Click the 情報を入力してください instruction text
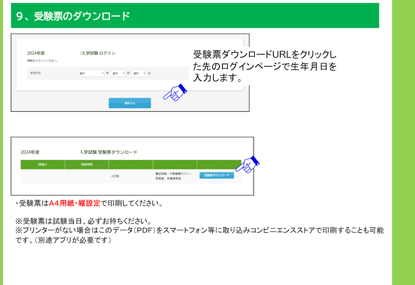 click(x=42, y=61)
